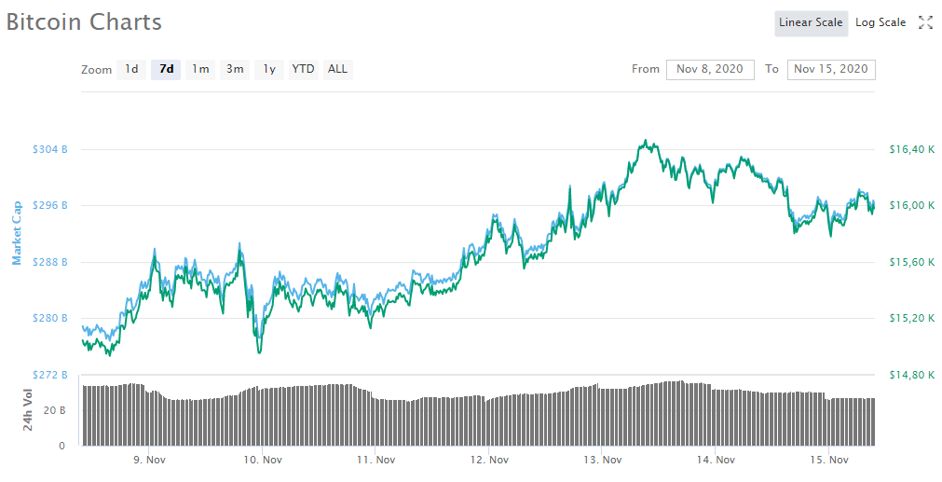Click the 15. Nov date marker
942x482 pixels.
tap(829, 460)
